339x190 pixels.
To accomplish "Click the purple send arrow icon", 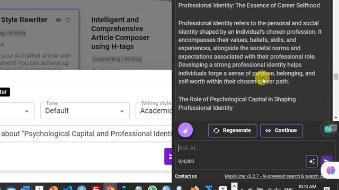I will pos(327,161).
